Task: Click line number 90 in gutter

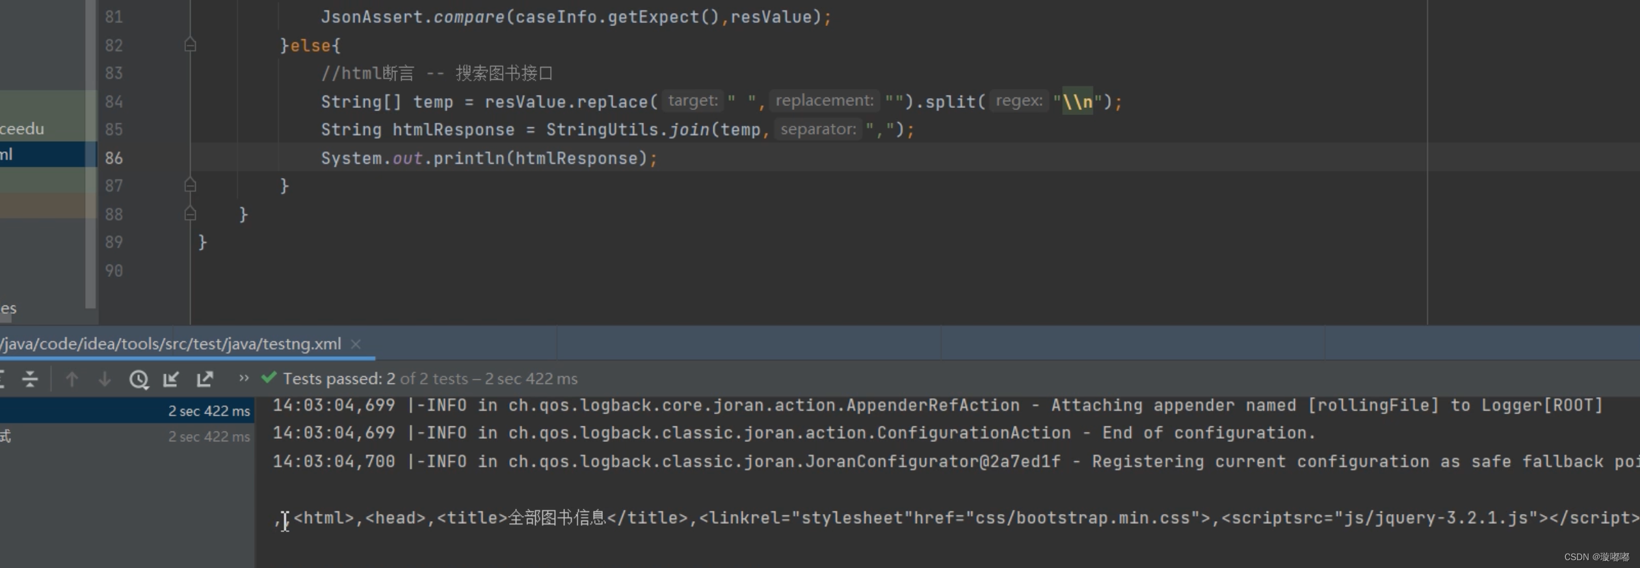Action: click(x=114, y=270)
